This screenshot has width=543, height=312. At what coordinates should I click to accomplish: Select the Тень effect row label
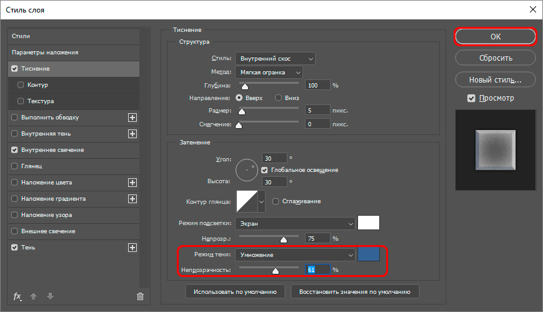[x=28, y=248]
